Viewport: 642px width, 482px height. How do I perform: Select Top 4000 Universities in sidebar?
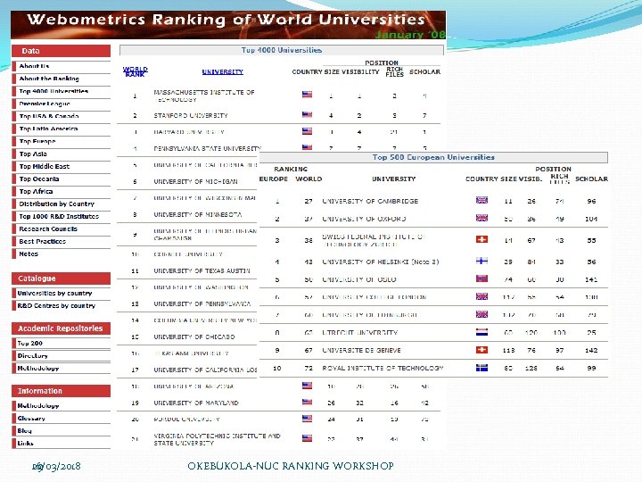[x=53, y=91]
